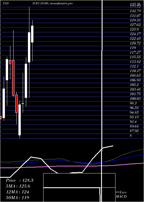Select the 124.17 price axis label
This screenshot has height=202, width=144.
[135, 34]
